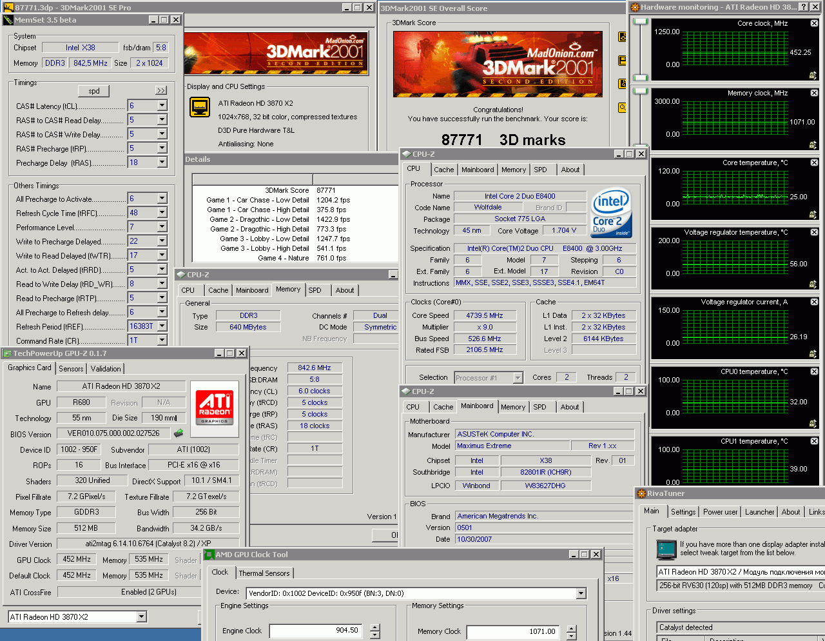Click the help question mark in Hardware monitoring
The width and height of the screenshot is (825, 641).
[x=803, y=7]
